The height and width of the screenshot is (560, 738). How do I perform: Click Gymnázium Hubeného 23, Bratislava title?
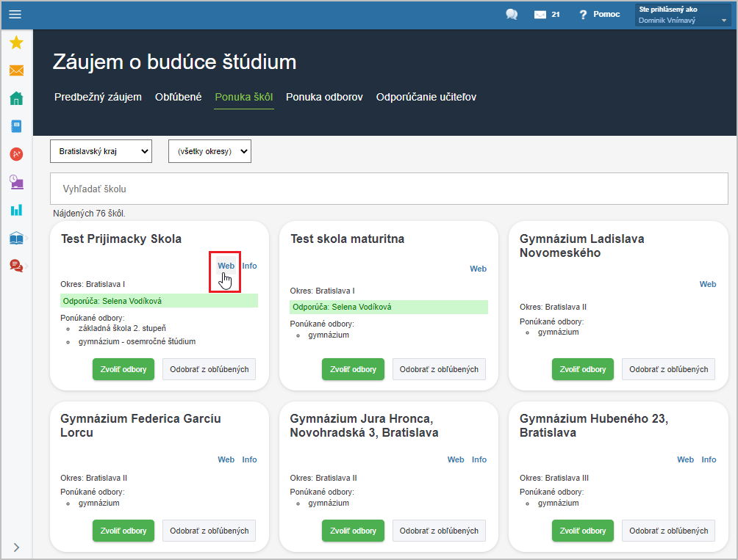[x=593, y=425]
